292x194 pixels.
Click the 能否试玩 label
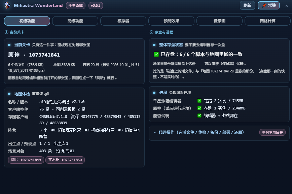click(x=161, y=116)
